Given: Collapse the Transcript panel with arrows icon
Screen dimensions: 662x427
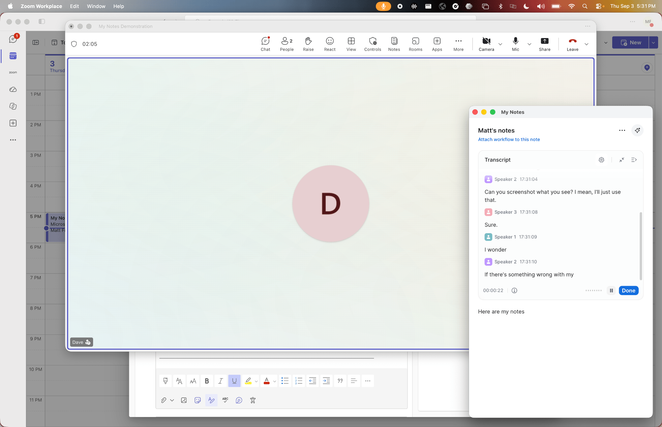Looking at the screenshot, I should point(622,160).
